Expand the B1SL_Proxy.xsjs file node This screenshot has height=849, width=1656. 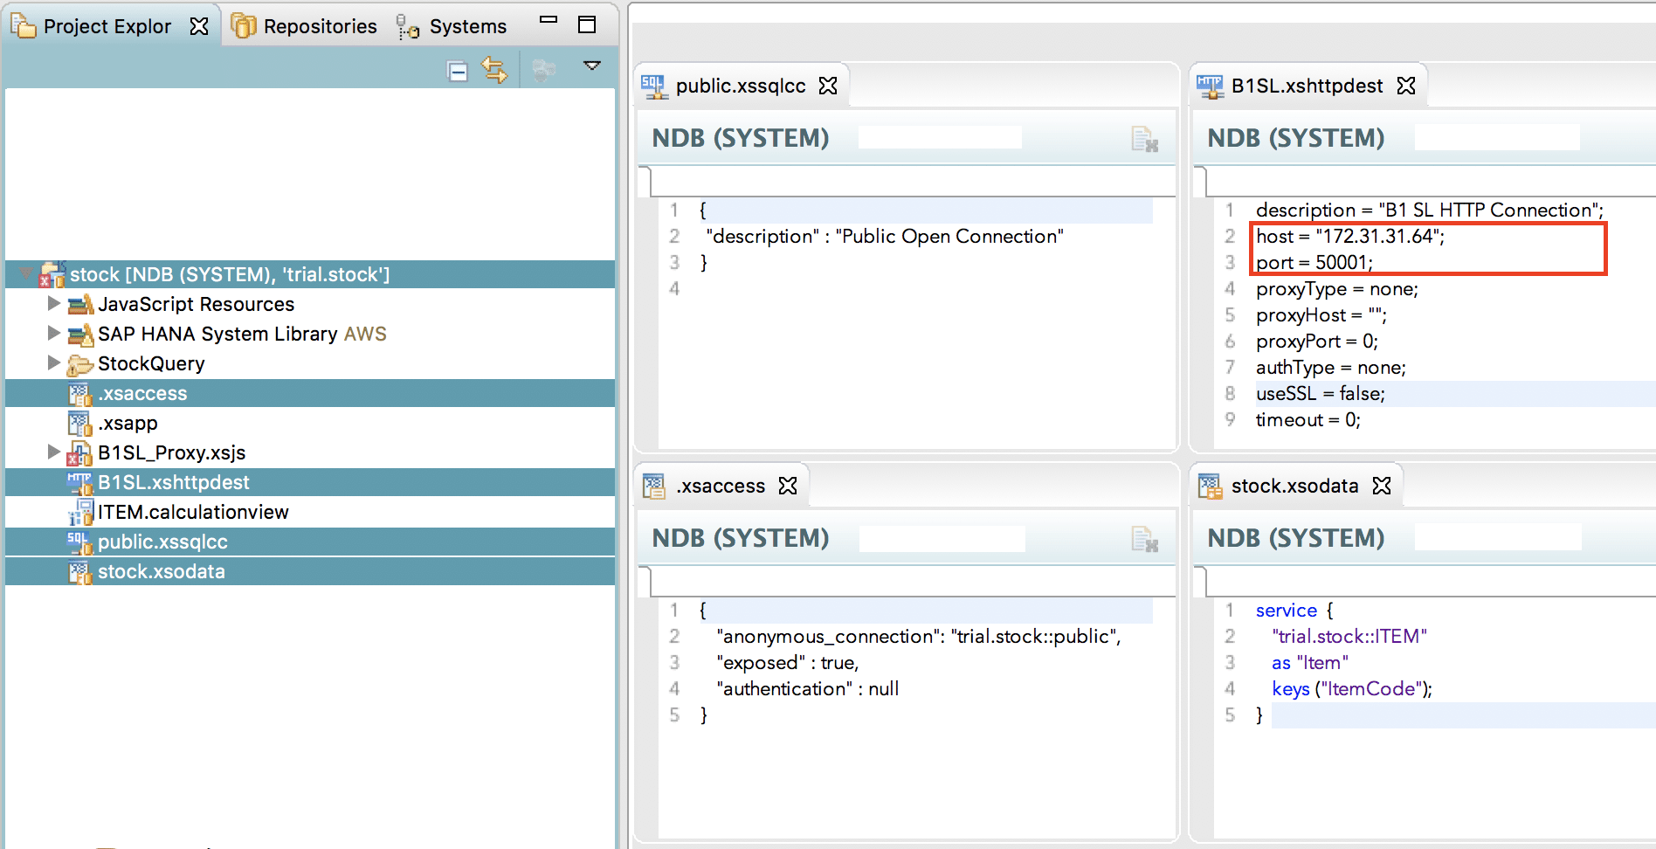coord(53,452)
